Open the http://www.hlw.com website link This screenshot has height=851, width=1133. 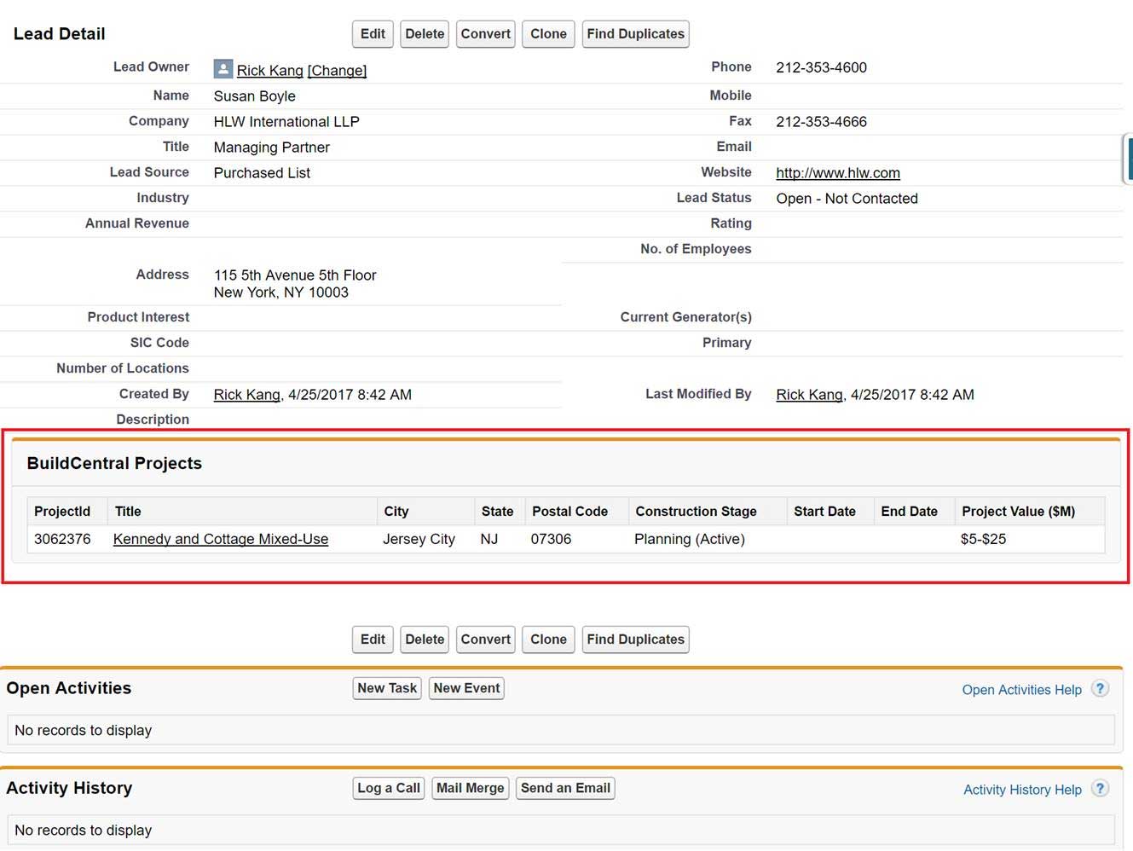(837, 173)
